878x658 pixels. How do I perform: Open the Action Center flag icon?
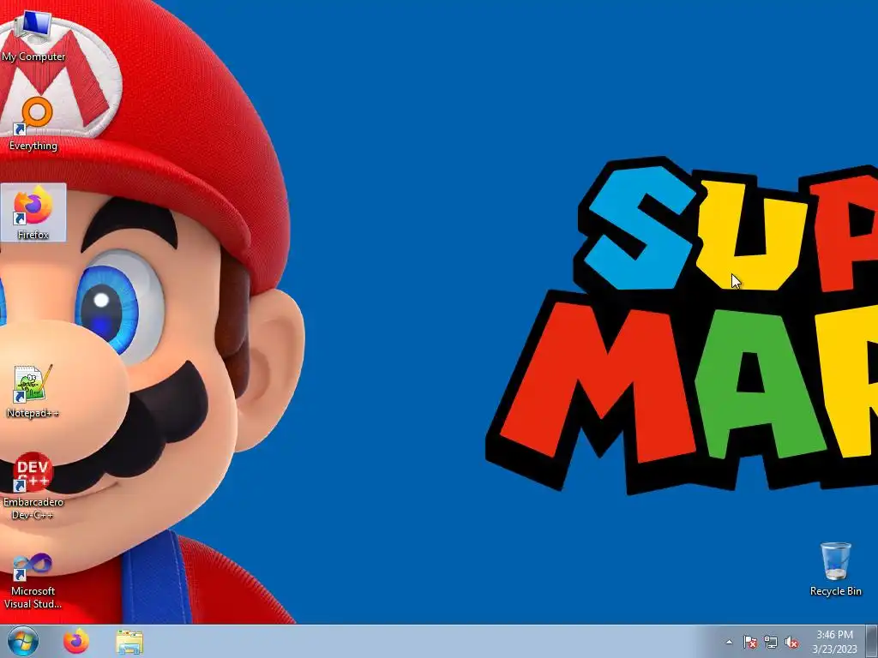tap(749, 642)
